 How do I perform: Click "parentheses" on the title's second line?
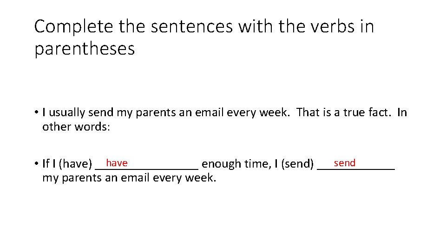84,49
